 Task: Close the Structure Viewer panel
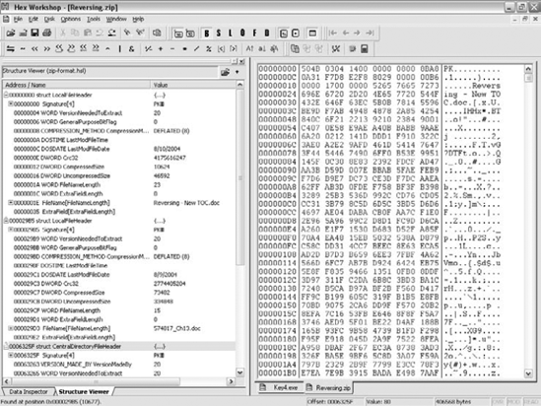(x=241, y=62)
